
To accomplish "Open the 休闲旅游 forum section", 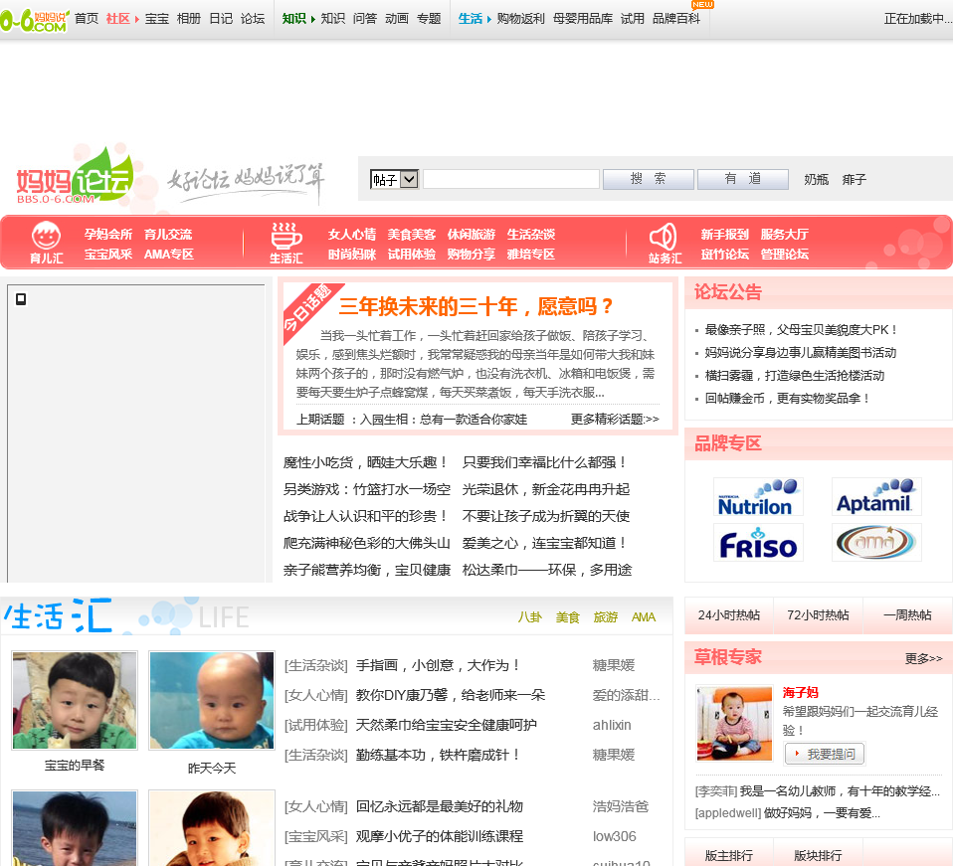I will tap(472, 235).
